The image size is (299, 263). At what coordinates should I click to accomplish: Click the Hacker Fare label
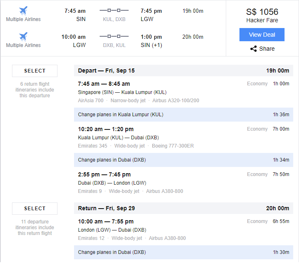(x=262, y=20)
